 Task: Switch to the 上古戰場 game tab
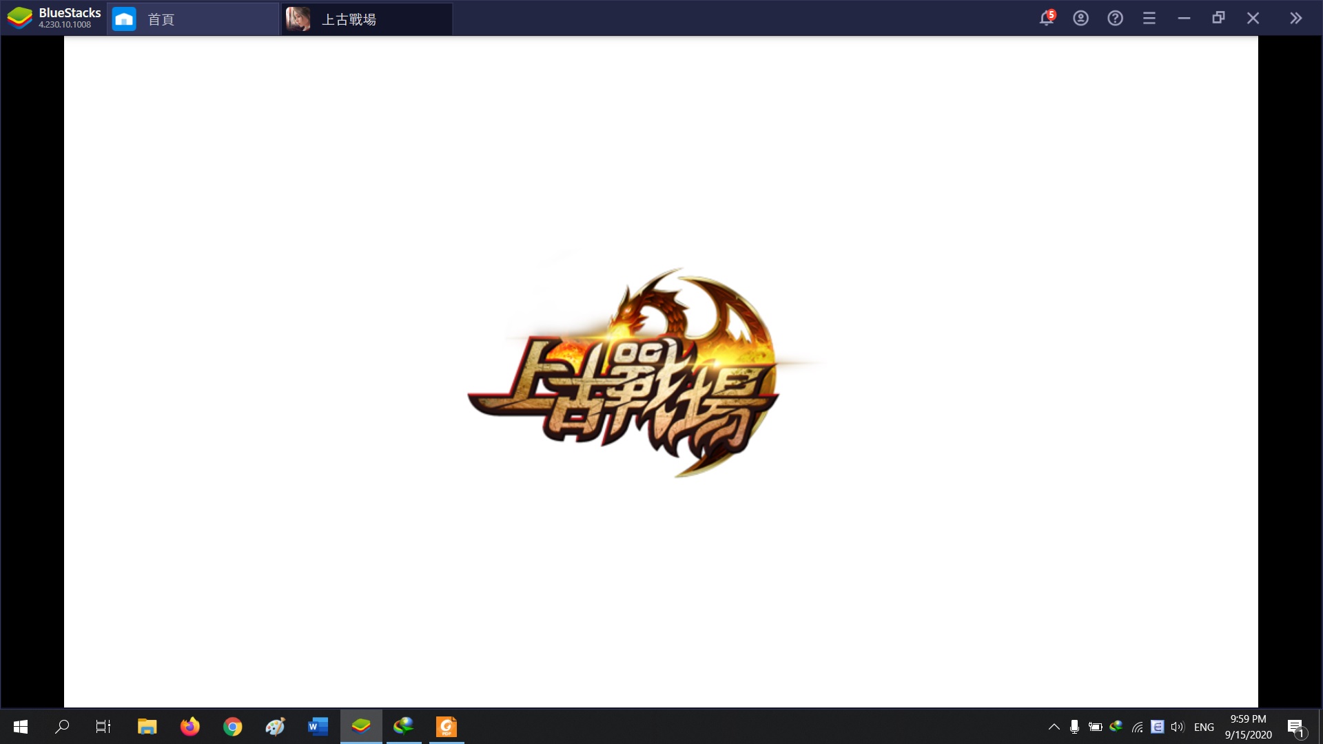367,19
